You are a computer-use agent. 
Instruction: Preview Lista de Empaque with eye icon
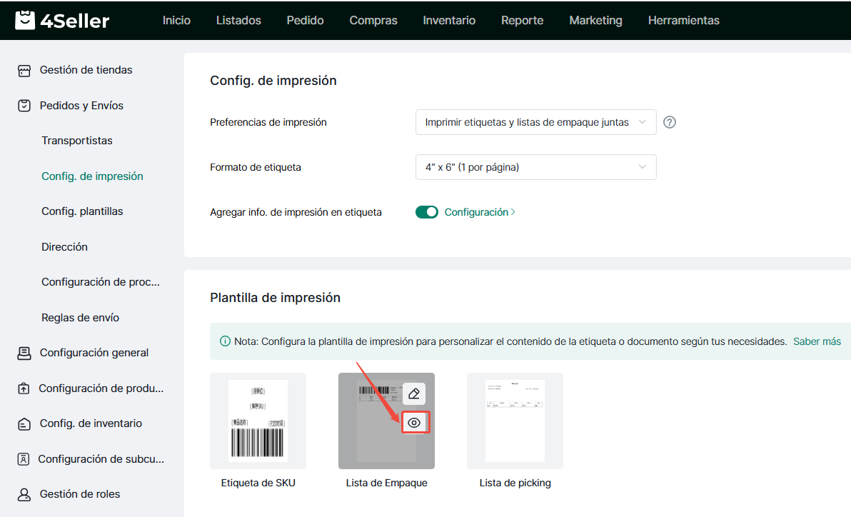[x=414, y=423]
